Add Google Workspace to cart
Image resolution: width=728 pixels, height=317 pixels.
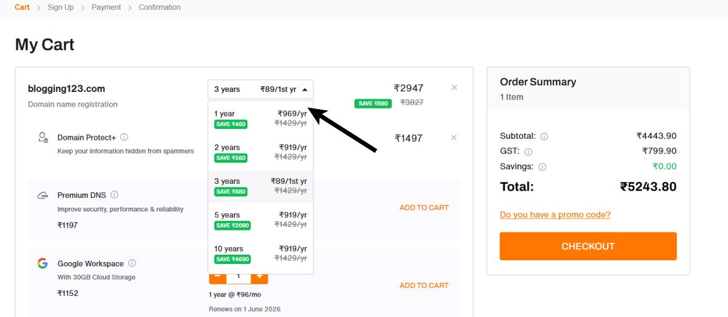click(x=424, y=286)
